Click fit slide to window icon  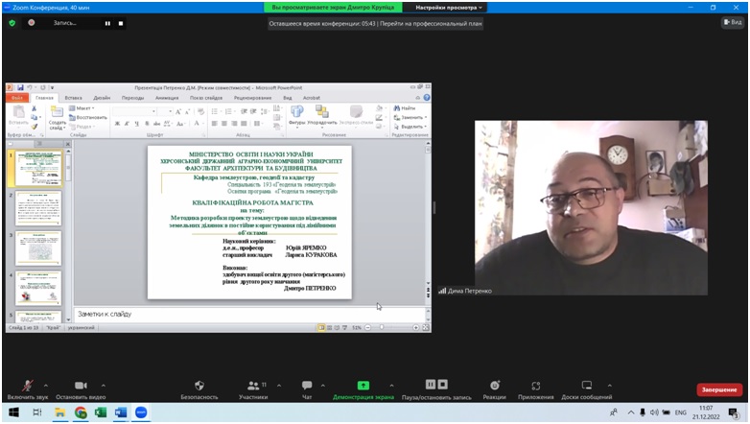[x=425, y=327]
